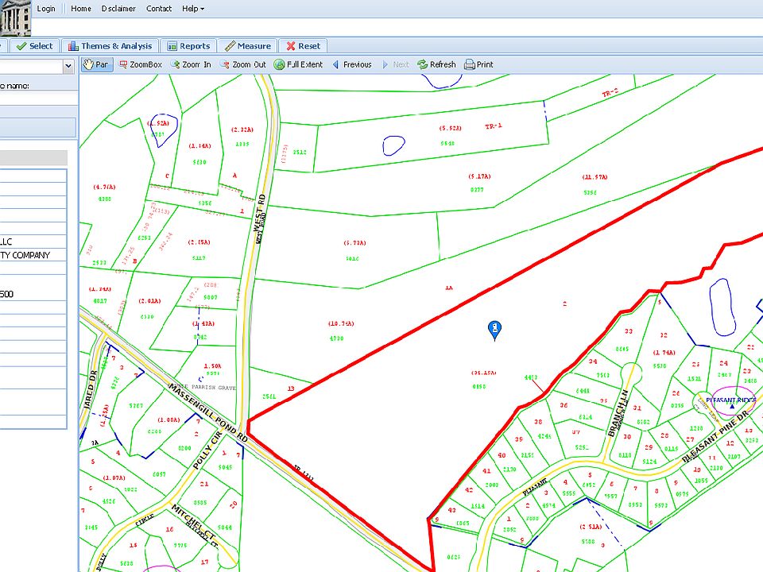763x572 pixels.
Task: Click the blue numbered map marker
Action: click(494, 330)
